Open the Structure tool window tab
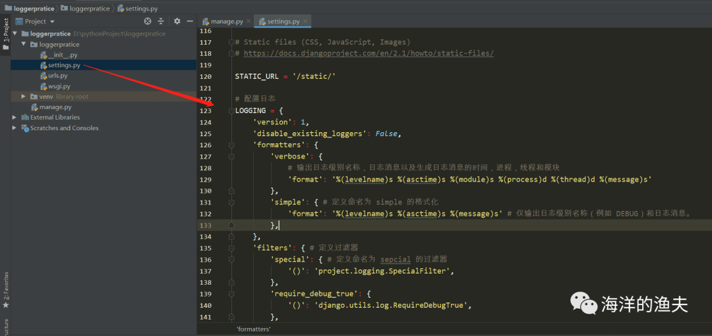Screen dimensions: 712x336 [5, 327]
